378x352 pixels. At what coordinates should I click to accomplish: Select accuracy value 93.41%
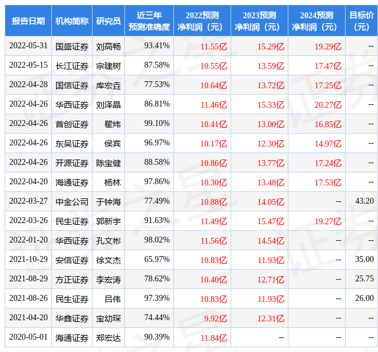tap(157, 46)
